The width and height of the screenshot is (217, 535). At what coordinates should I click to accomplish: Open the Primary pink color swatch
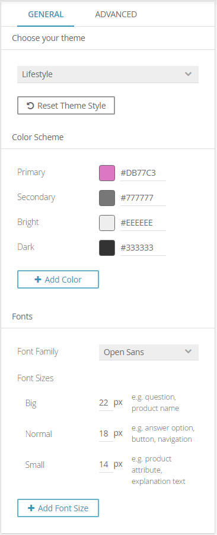107,173
